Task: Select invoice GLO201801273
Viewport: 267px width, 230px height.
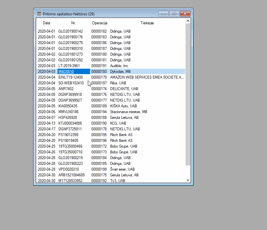Action: [71, 54]
